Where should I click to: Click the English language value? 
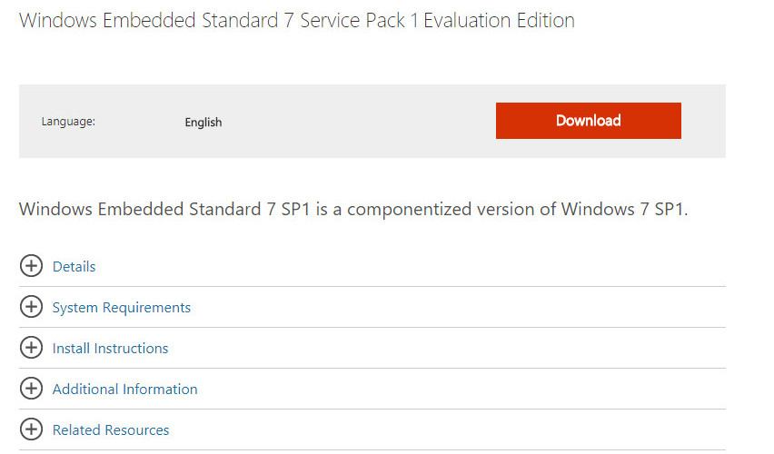tap(203, 122)
